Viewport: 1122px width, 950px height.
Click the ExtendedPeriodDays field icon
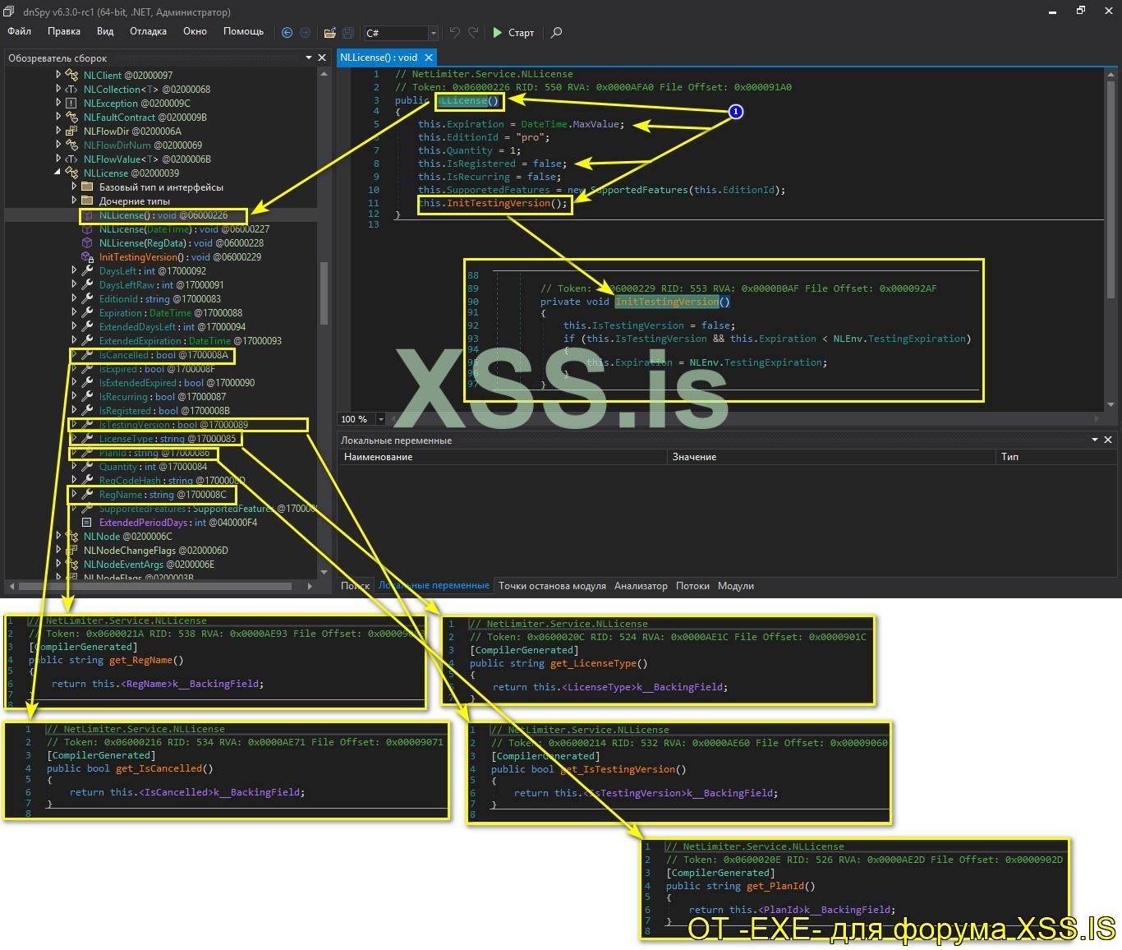pos(87,523)
